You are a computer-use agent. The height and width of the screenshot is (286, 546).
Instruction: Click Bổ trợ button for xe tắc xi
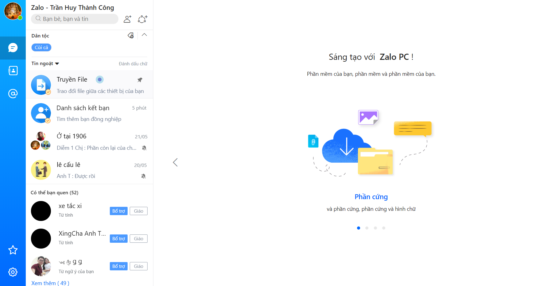click(x=119, y=211)
